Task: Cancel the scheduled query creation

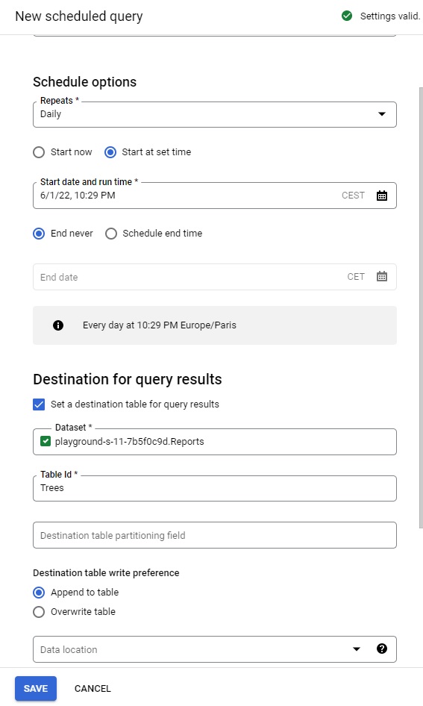Action: [x=93, y=688]
